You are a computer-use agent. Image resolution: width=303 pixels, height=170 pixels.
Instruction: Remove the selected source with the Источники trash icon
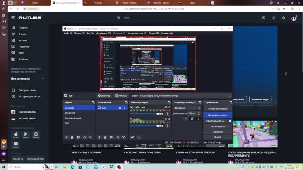[105, 137]
